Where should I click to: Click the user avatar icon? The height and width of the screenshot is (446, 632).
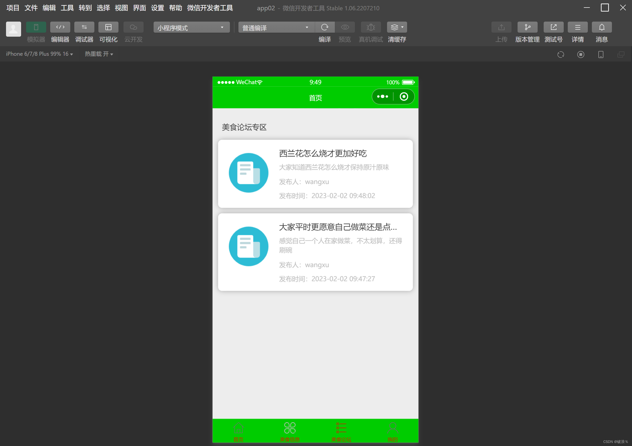(14, 29)
